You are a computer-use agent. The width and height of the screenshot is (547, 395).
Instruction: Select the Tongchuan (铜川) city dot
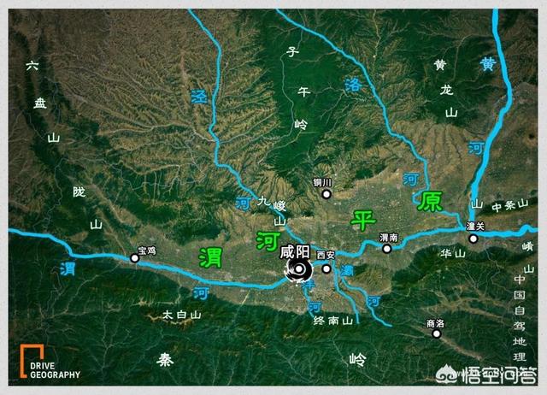[x=326, y=194]
